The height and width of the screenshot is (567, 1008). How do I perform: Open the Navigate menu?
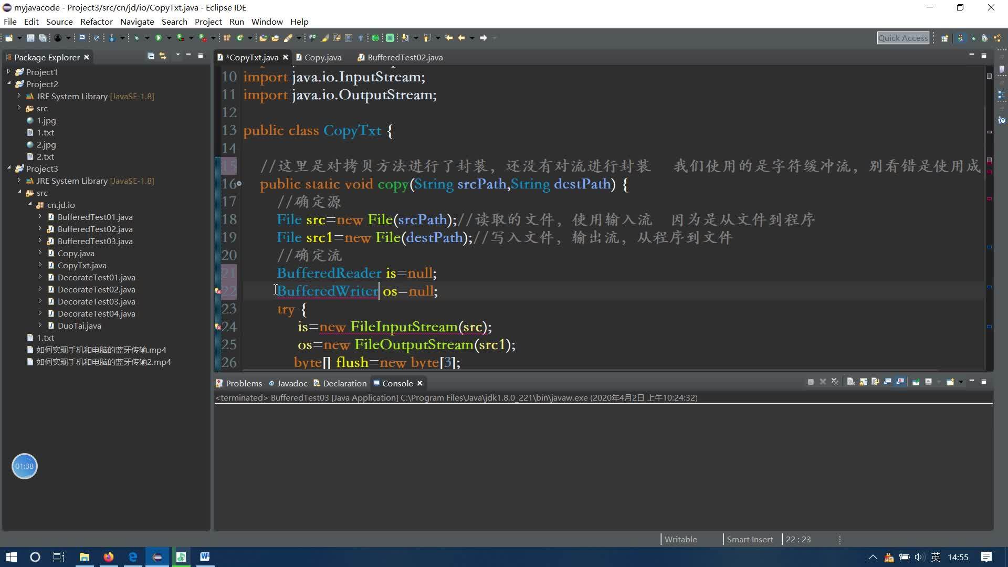137,22
